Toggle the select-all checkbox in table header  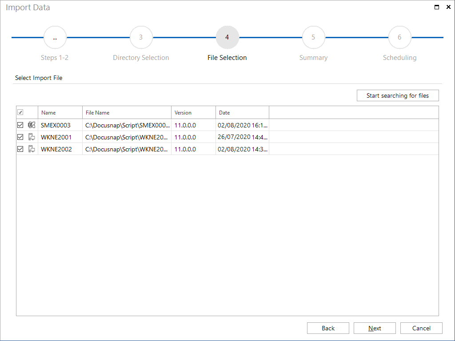point(20,112)
